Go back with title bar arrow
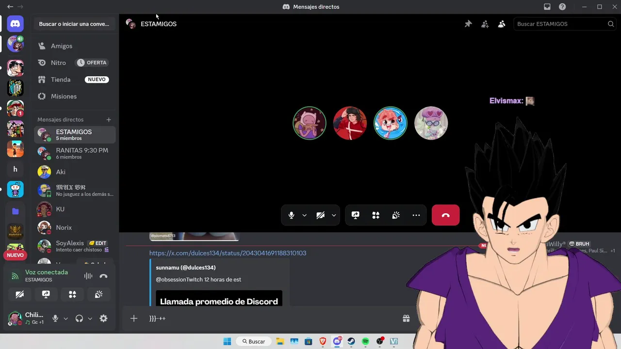The height and width of the screenshot is (349, 621). [10, 7]
